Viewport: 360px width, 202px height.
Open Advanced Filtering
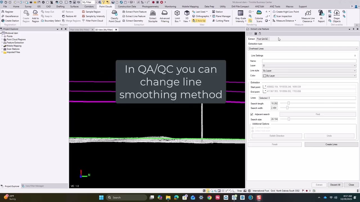pyautogui.click(x=165, y=16)
